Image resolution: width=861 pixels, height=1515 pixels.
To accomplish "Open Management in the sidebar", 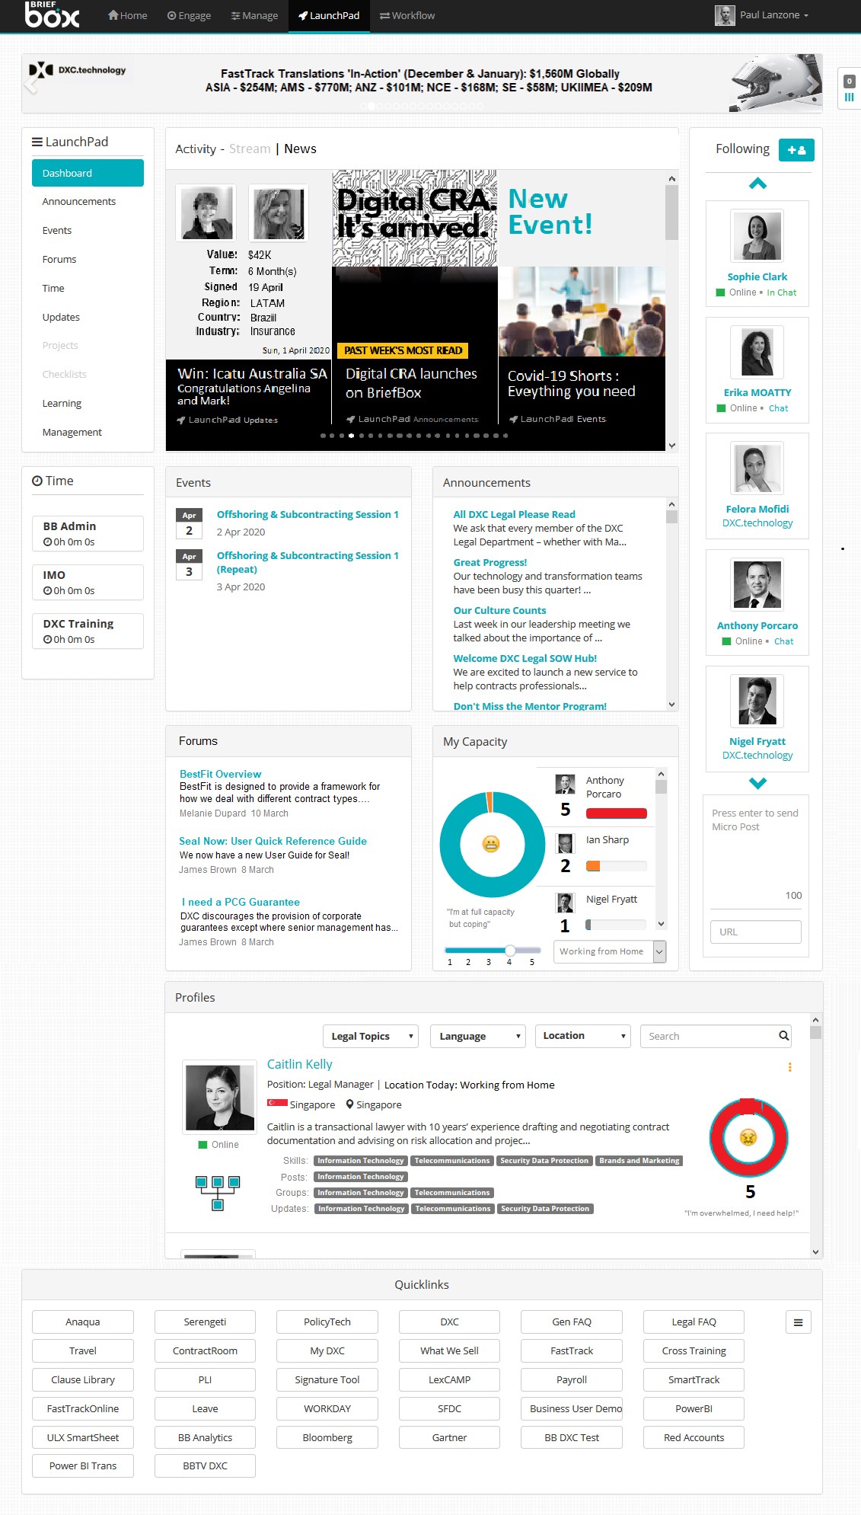I will point(72,433).
